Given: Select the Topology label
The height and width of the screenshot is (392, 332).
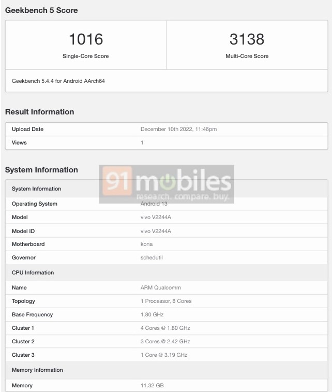Looking at the screenshot, I should point(23,301).
